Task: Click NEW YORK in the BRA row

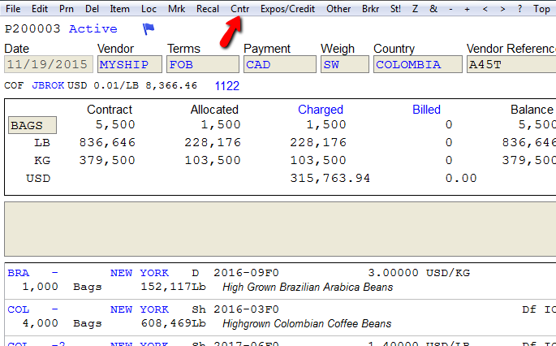Action: click(140, 273)
